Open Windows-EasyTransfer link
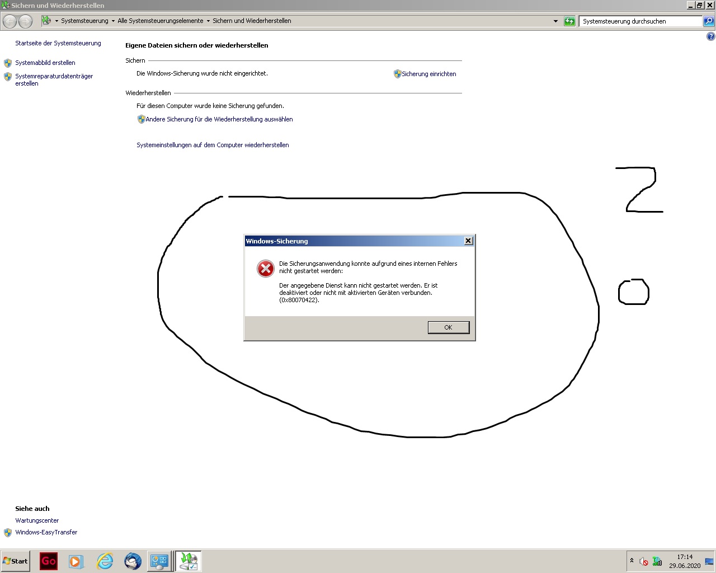The image size is (716, 573). pos(46,532)
